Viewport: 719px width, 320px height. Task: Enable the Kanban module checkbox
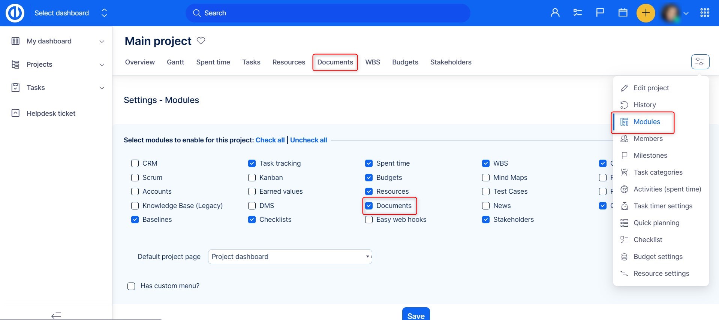(252, 178)
